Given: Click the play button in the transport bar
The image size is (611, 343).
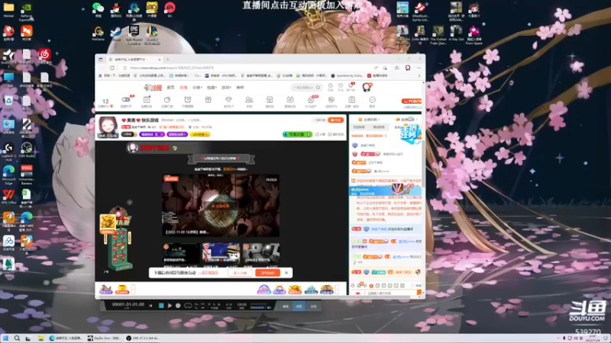Looking at the screenshot, I should 170,306.
